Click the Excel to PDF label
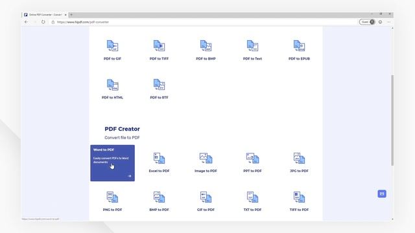This screenshot has width=415, height=233. pos(159,171)
